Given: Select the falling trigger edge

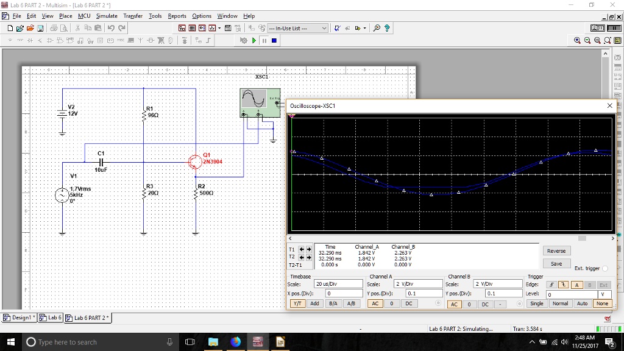Looking at the screenshot, I should tap(563, 285).
